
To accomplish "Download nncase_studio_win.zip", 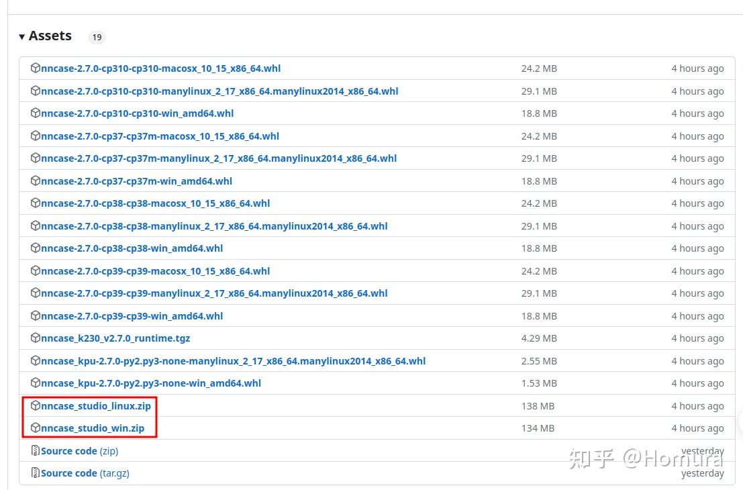I will 91,428.
